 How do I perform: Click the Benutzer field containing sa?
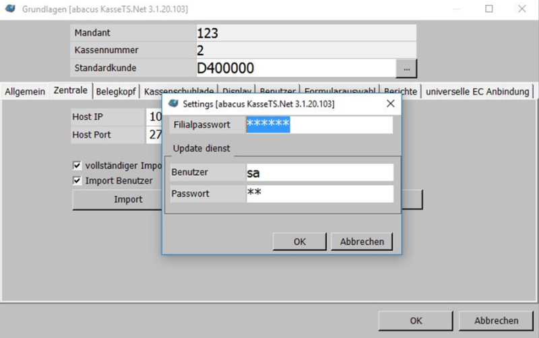pos(319,172)
